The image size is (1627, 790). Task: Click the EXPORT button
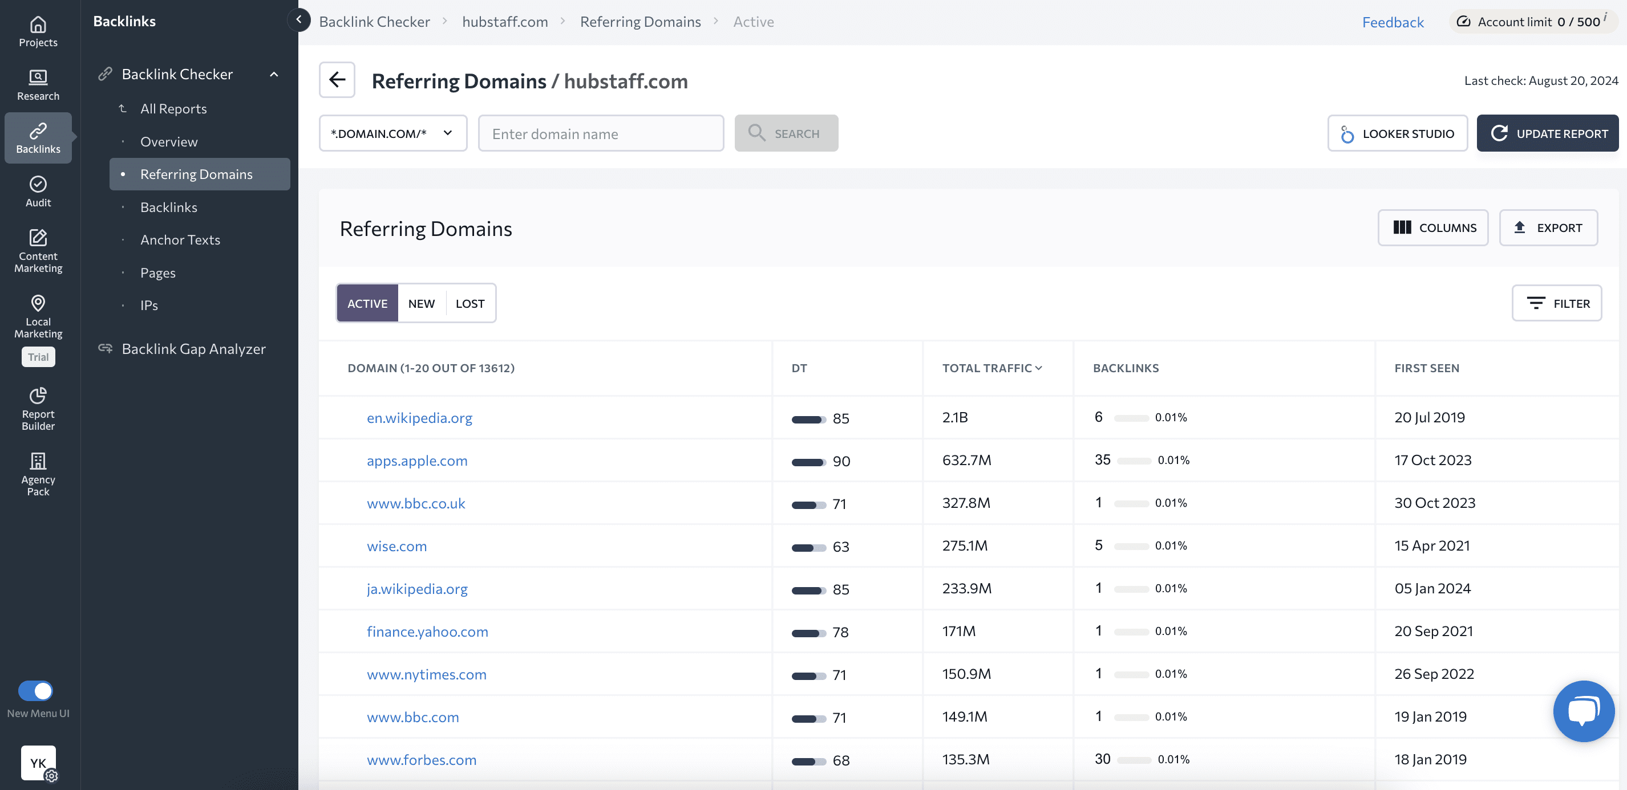click(x=1548, y=227)
